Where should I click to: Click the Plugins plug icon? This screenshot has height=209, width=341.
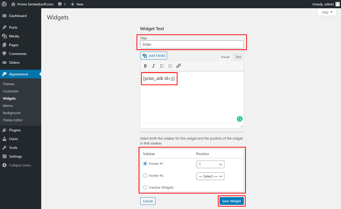tap(4, 130)
